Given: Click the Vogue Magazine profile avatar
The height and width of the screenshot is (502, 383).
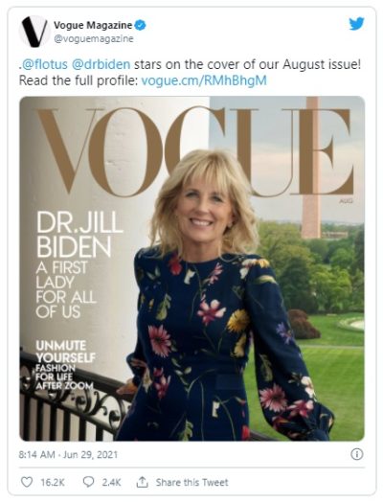Looking at the screenshot, I should point(34,32).
